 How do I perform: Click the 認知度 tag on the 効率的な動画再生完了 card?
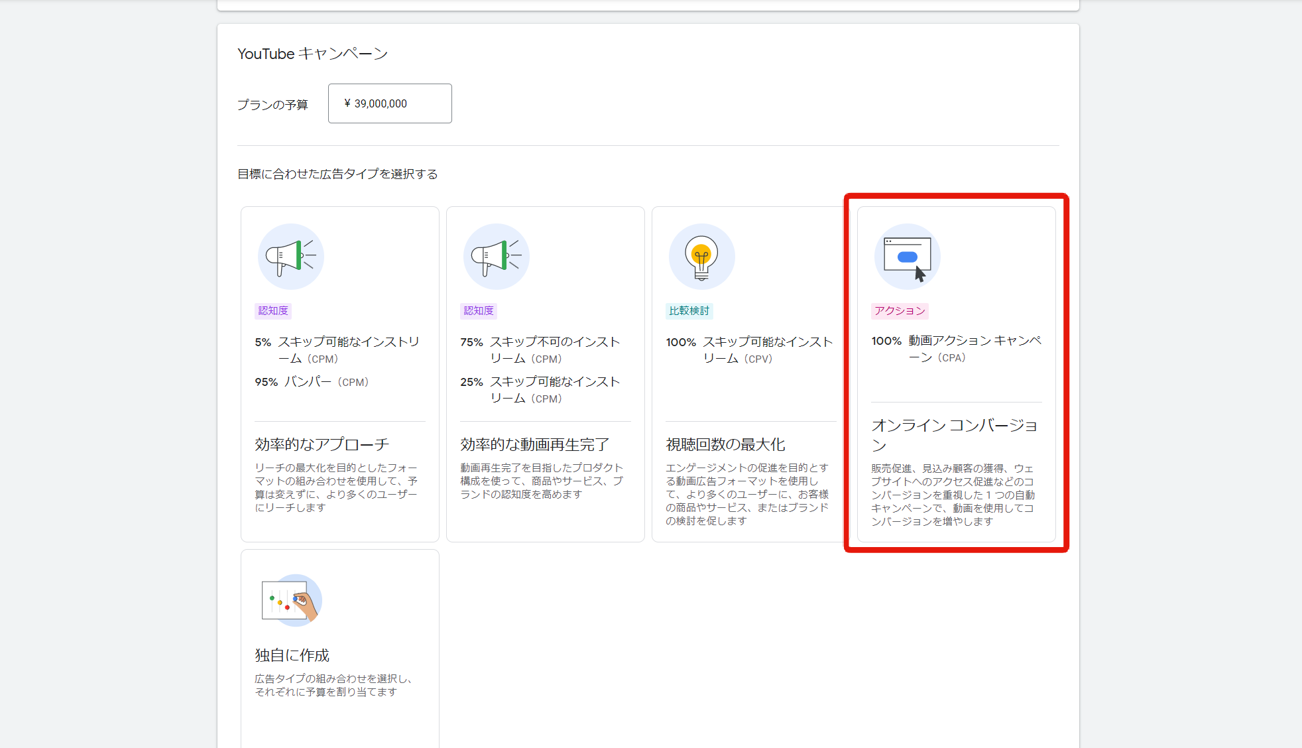[479, 310]
